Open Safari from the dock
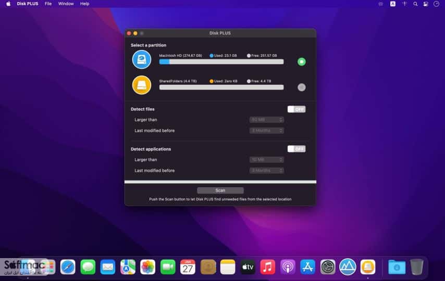The width and height of the screenshot is (445, 281). point(68,267)
